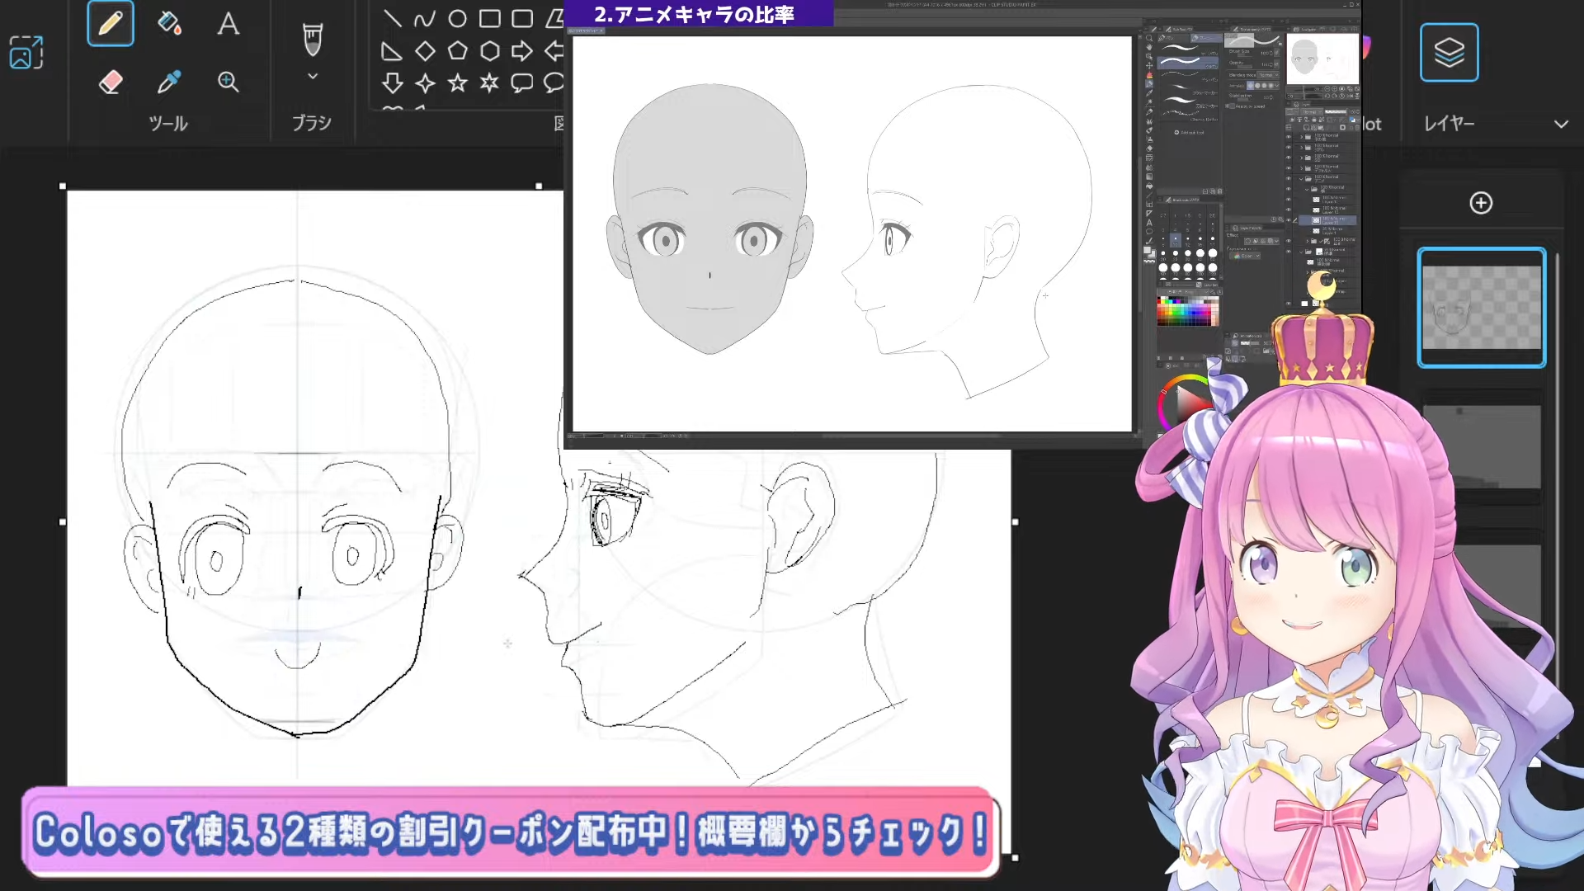Select the highlighted top layer thumbnail
Image resolution: width=1584 pixels, height=891 pixels.
coord(1481,307)
